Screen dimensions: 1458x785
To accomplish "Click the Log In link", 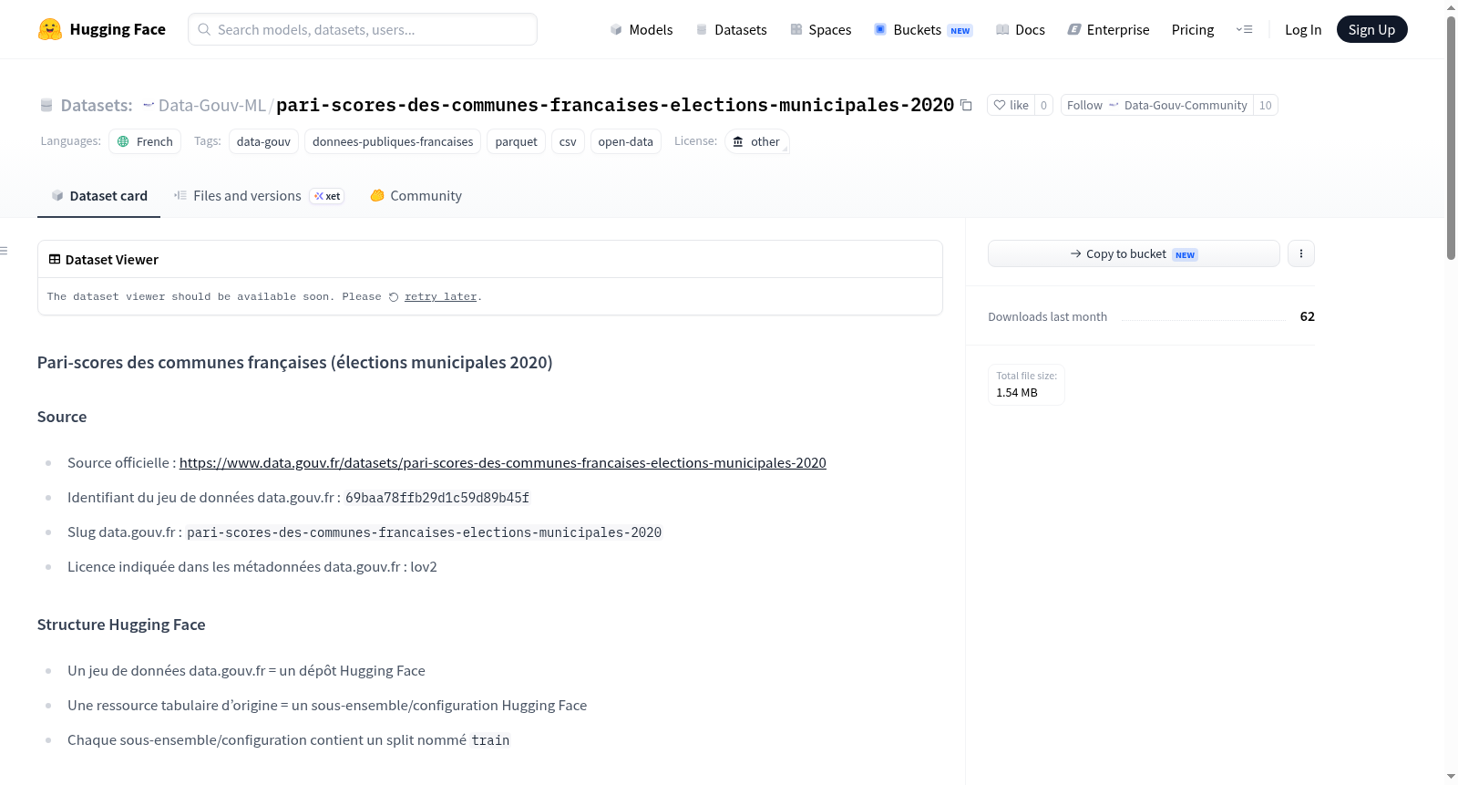I will point(1303,29).
